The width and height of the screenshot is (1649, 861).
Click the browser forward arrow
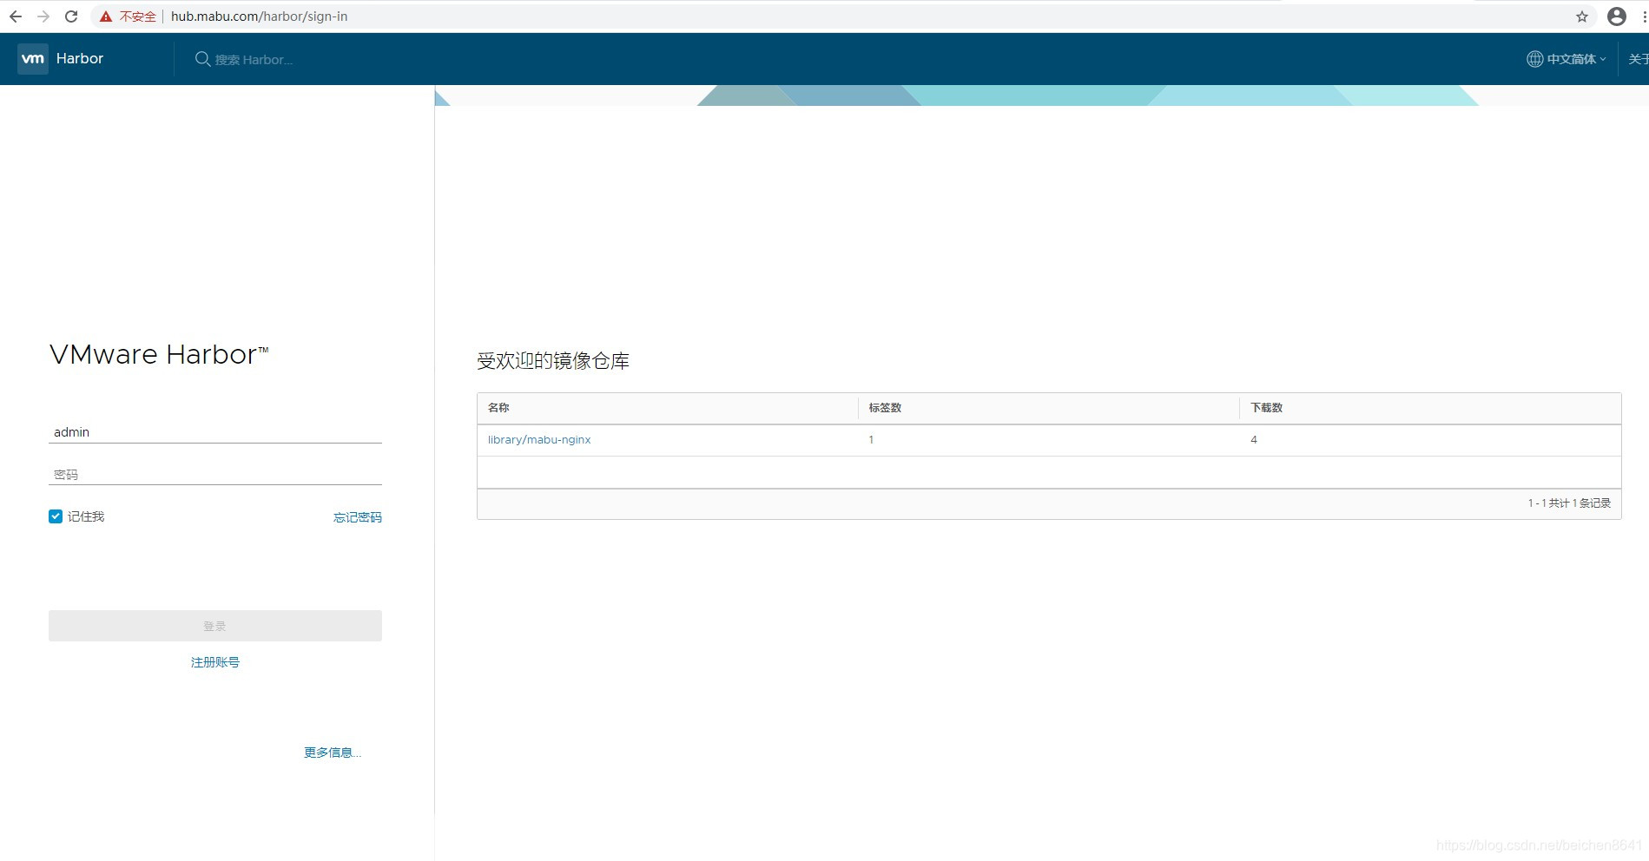coord(43,16)
